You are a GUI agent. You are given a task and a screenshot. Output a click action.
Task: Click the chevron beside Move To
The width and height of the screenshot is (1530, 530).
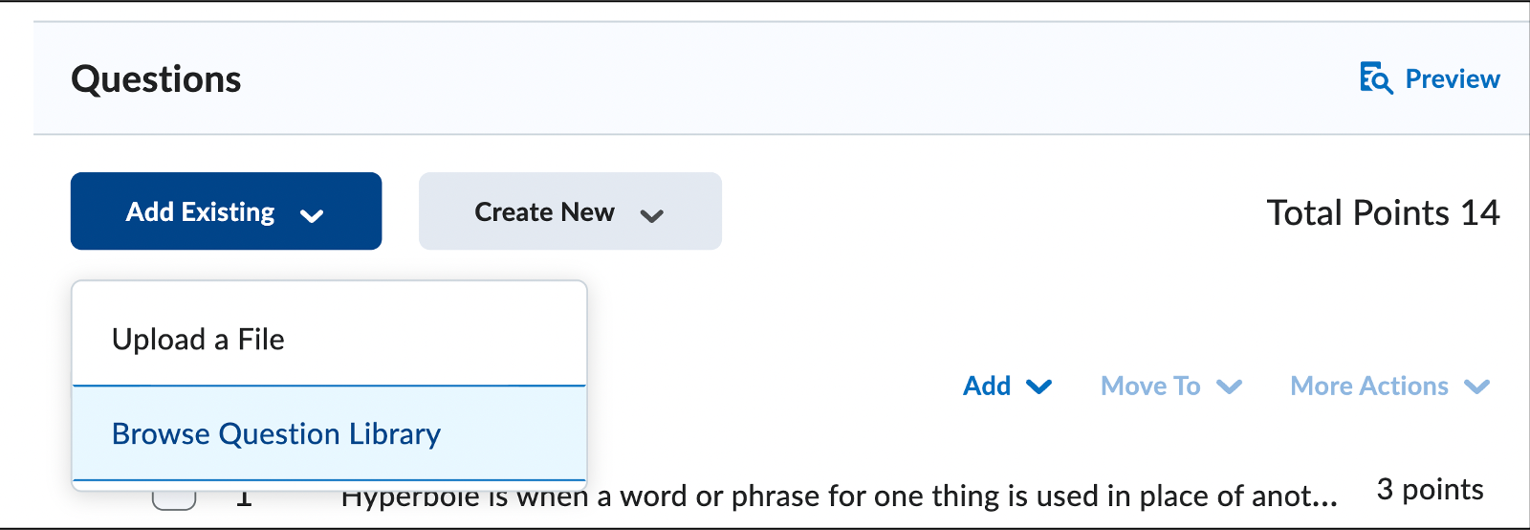(1230, 386)
